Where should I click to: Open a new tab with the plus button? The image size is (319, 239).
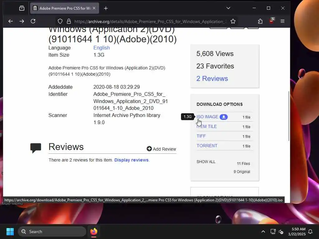click(x=106, y=8)
